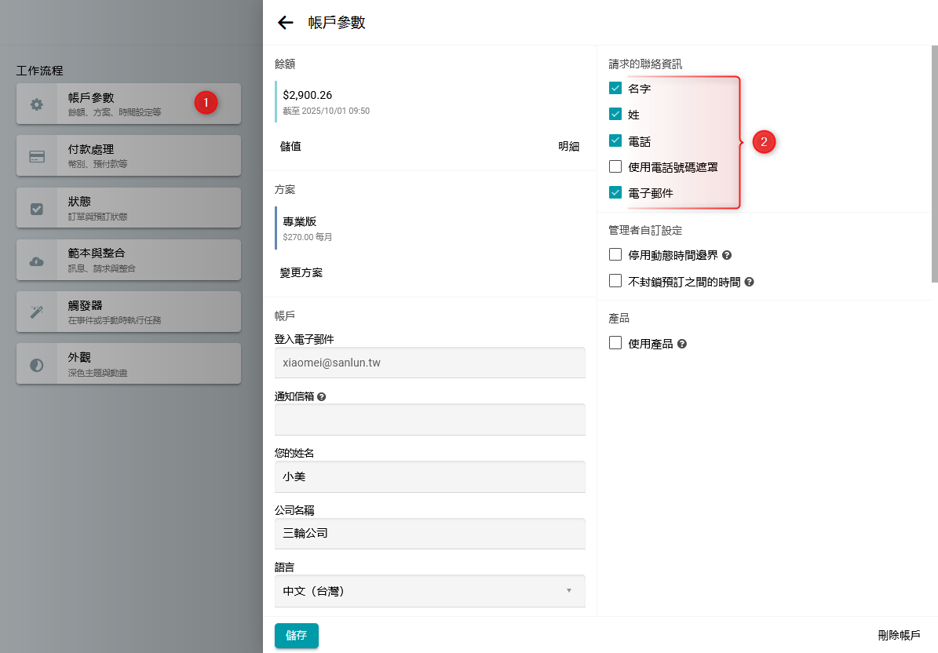The image size is (938, 653).
Task: Enable 使用電話號碼遮罩 checkbox
Action: pos(615,166)
